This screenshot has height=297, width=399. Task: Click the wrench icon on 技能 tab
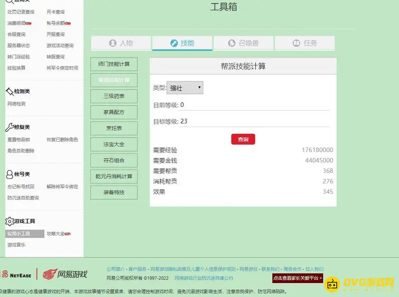(x=174, y=43)
